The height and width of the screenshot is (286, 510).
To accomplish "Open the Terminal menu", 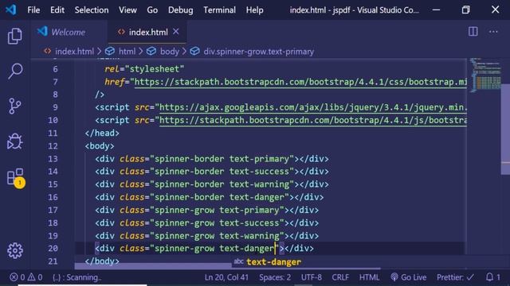I will point(220,10).
